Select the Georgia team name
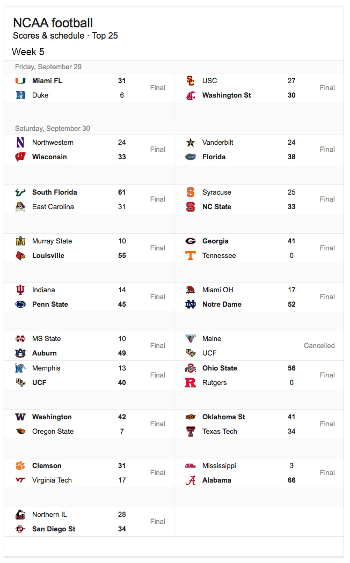 [215, 241]
